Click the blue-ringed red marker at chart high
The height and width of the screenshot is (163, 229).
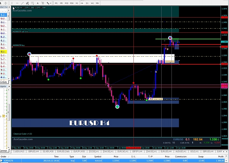coord(170,38)
